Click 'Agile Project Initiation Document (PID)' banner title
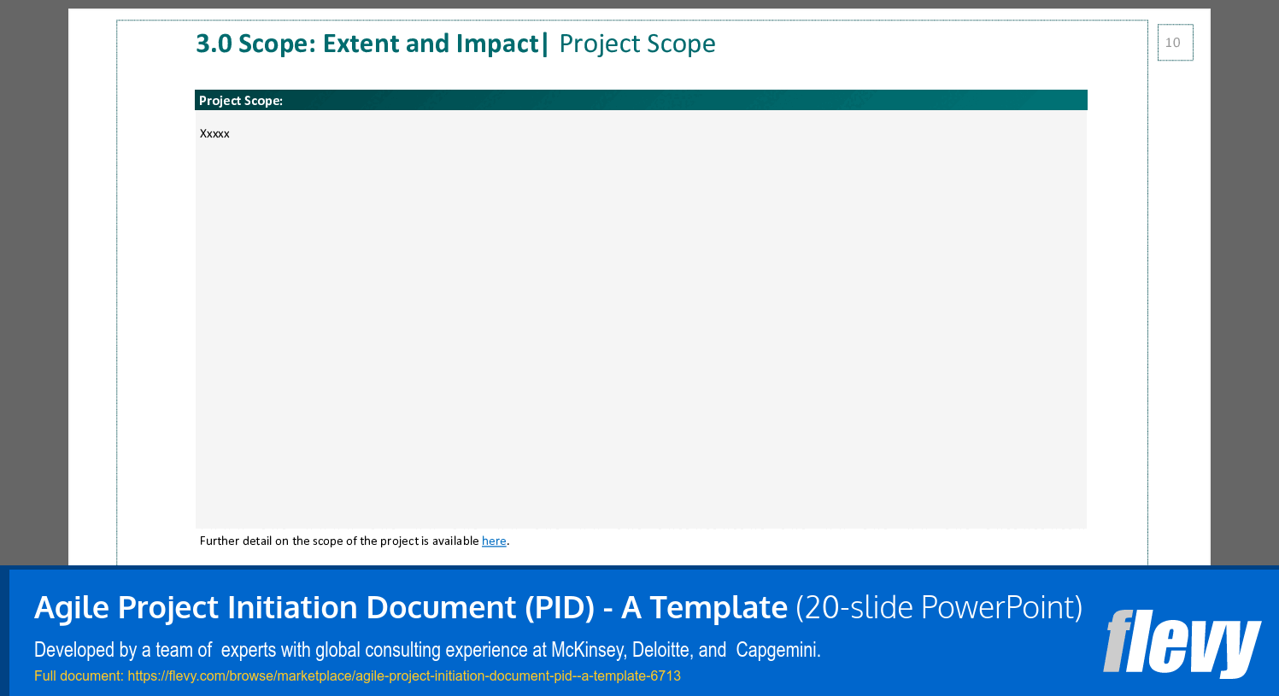 pos(411,607)
